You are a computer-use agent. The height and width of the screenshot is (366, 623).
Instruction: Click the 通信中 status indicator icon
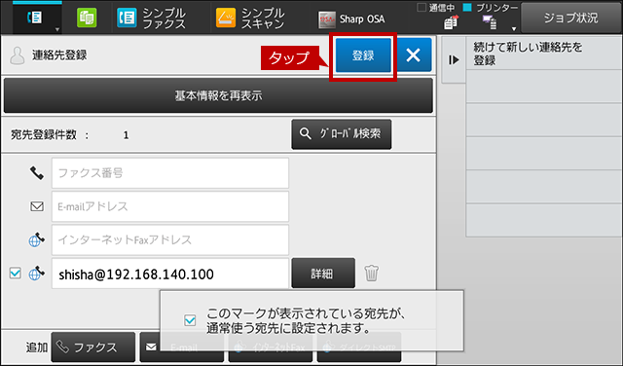(451, 23)
